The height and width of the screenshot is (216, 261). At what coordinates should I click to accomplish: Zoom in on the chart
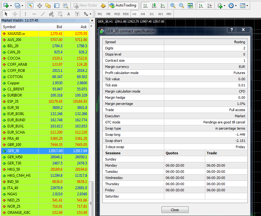coord(173,6)
